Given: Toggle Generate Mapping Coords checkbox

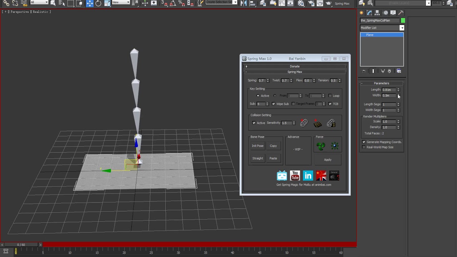Looking at the screenshot, I should (x=364, y=142).
